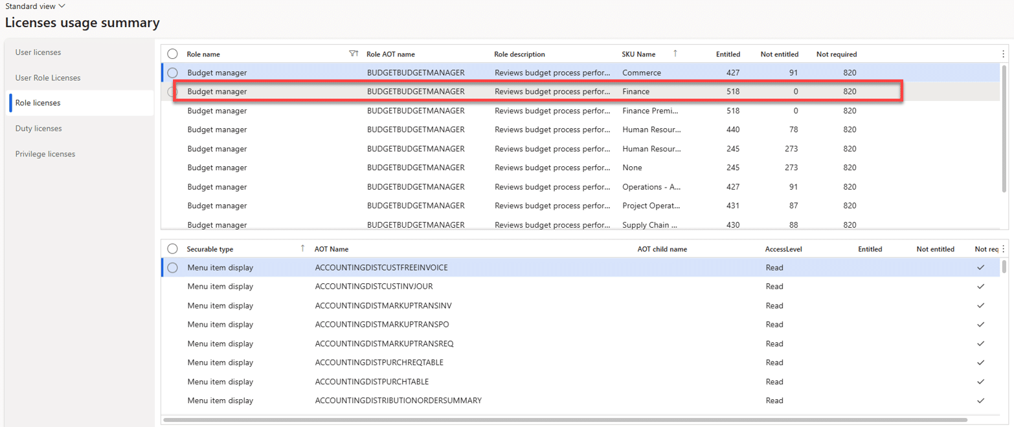Switch to the User licenses tab
Image resolution: width=1014 pixels, height=427 pixels.
coord(38,52)
